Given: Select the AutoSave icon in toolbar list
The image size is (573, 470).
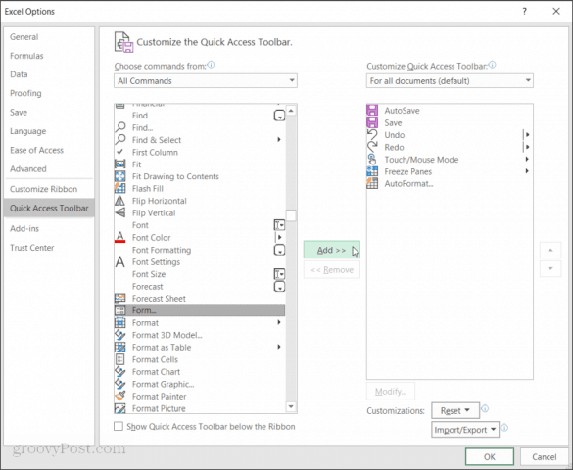Looking at the screenshot, I should coord(372,111).
